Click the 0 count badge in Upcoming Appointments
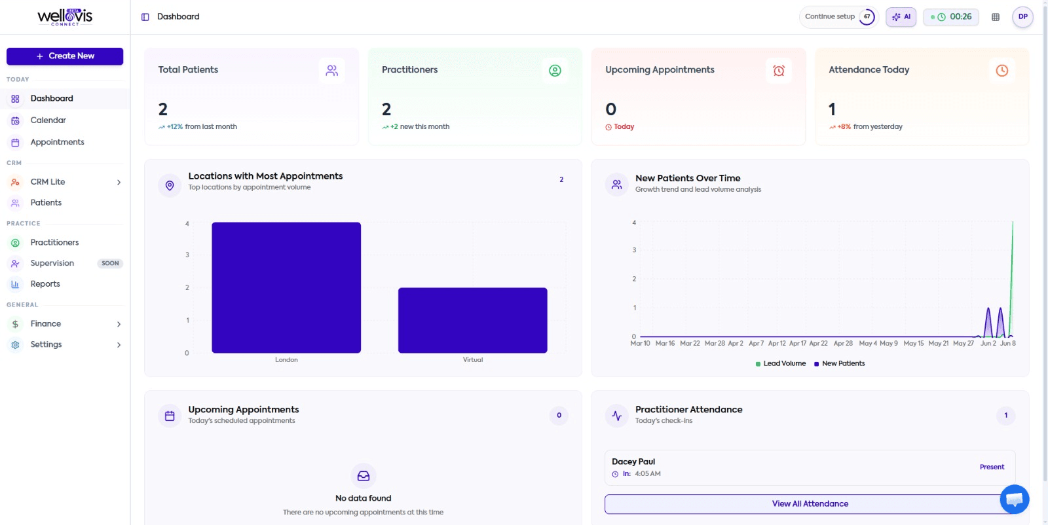Screen dimensions: 1048x525 559,415
